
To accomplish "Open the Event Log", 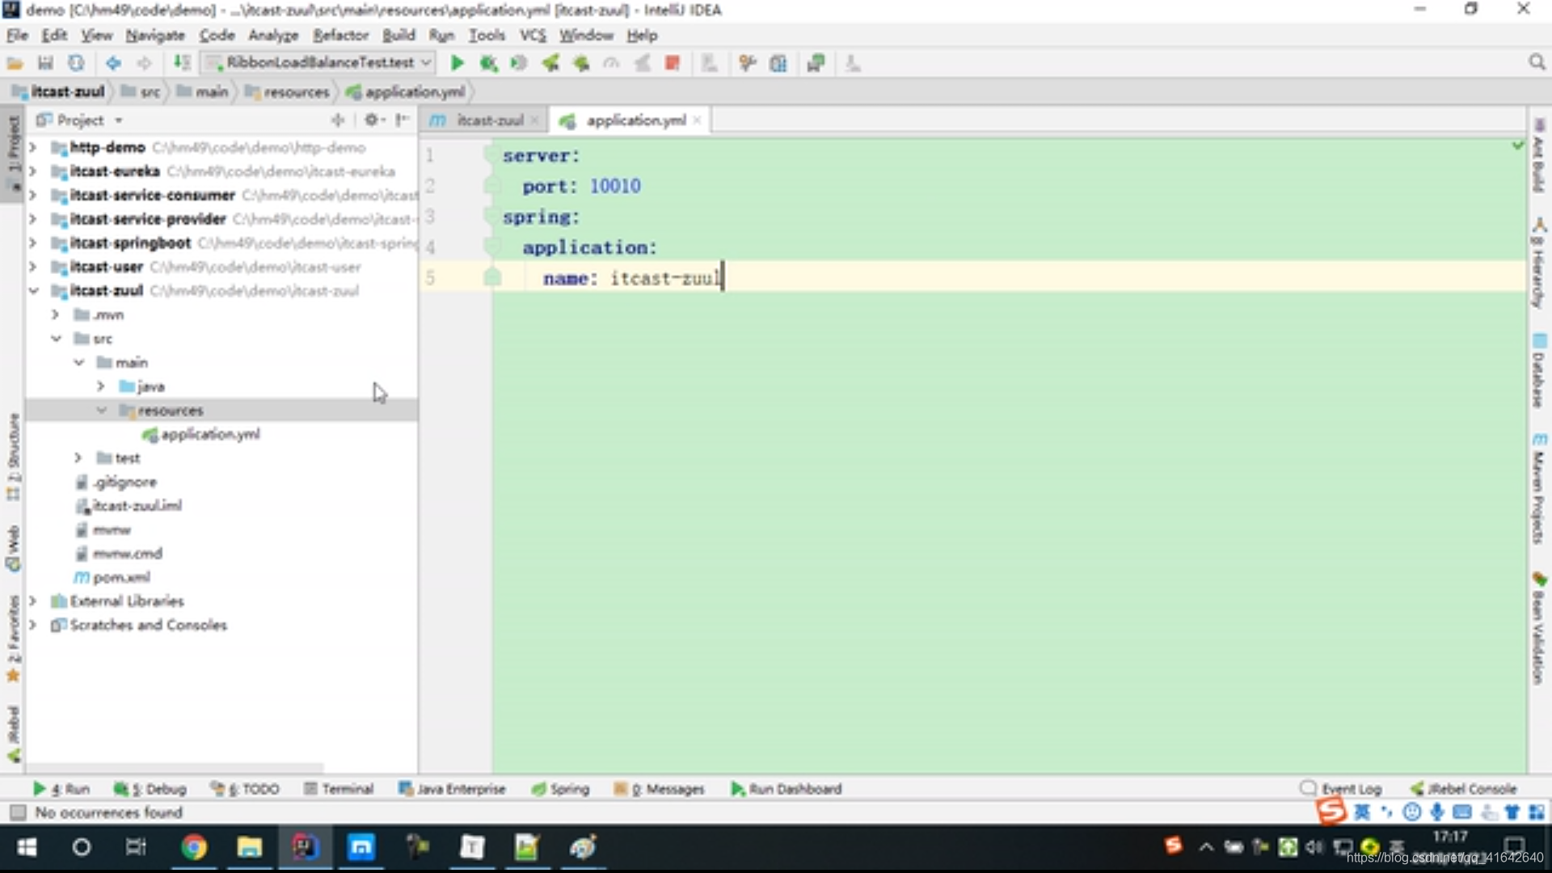I will [1341, 788].
